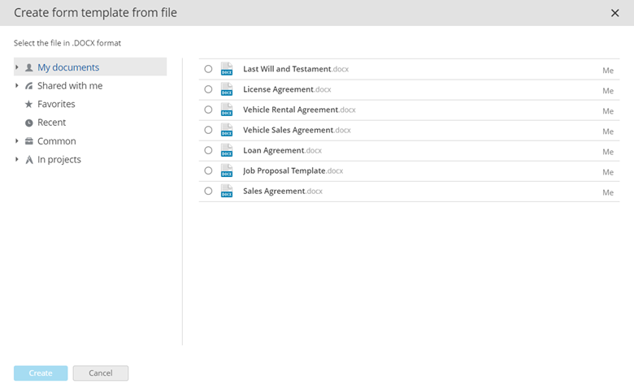Image resolution: width=634 pixels, height=388 pixels.
Task: Open the Common folder label
Action: pos(56,141)
